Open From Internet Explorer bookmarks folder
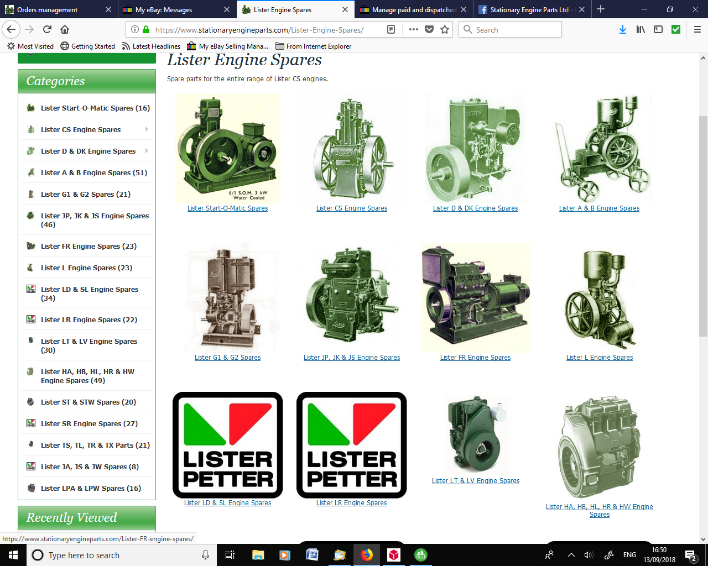The height and width of the screenshot is (566, 708). [x=313, y=46]
